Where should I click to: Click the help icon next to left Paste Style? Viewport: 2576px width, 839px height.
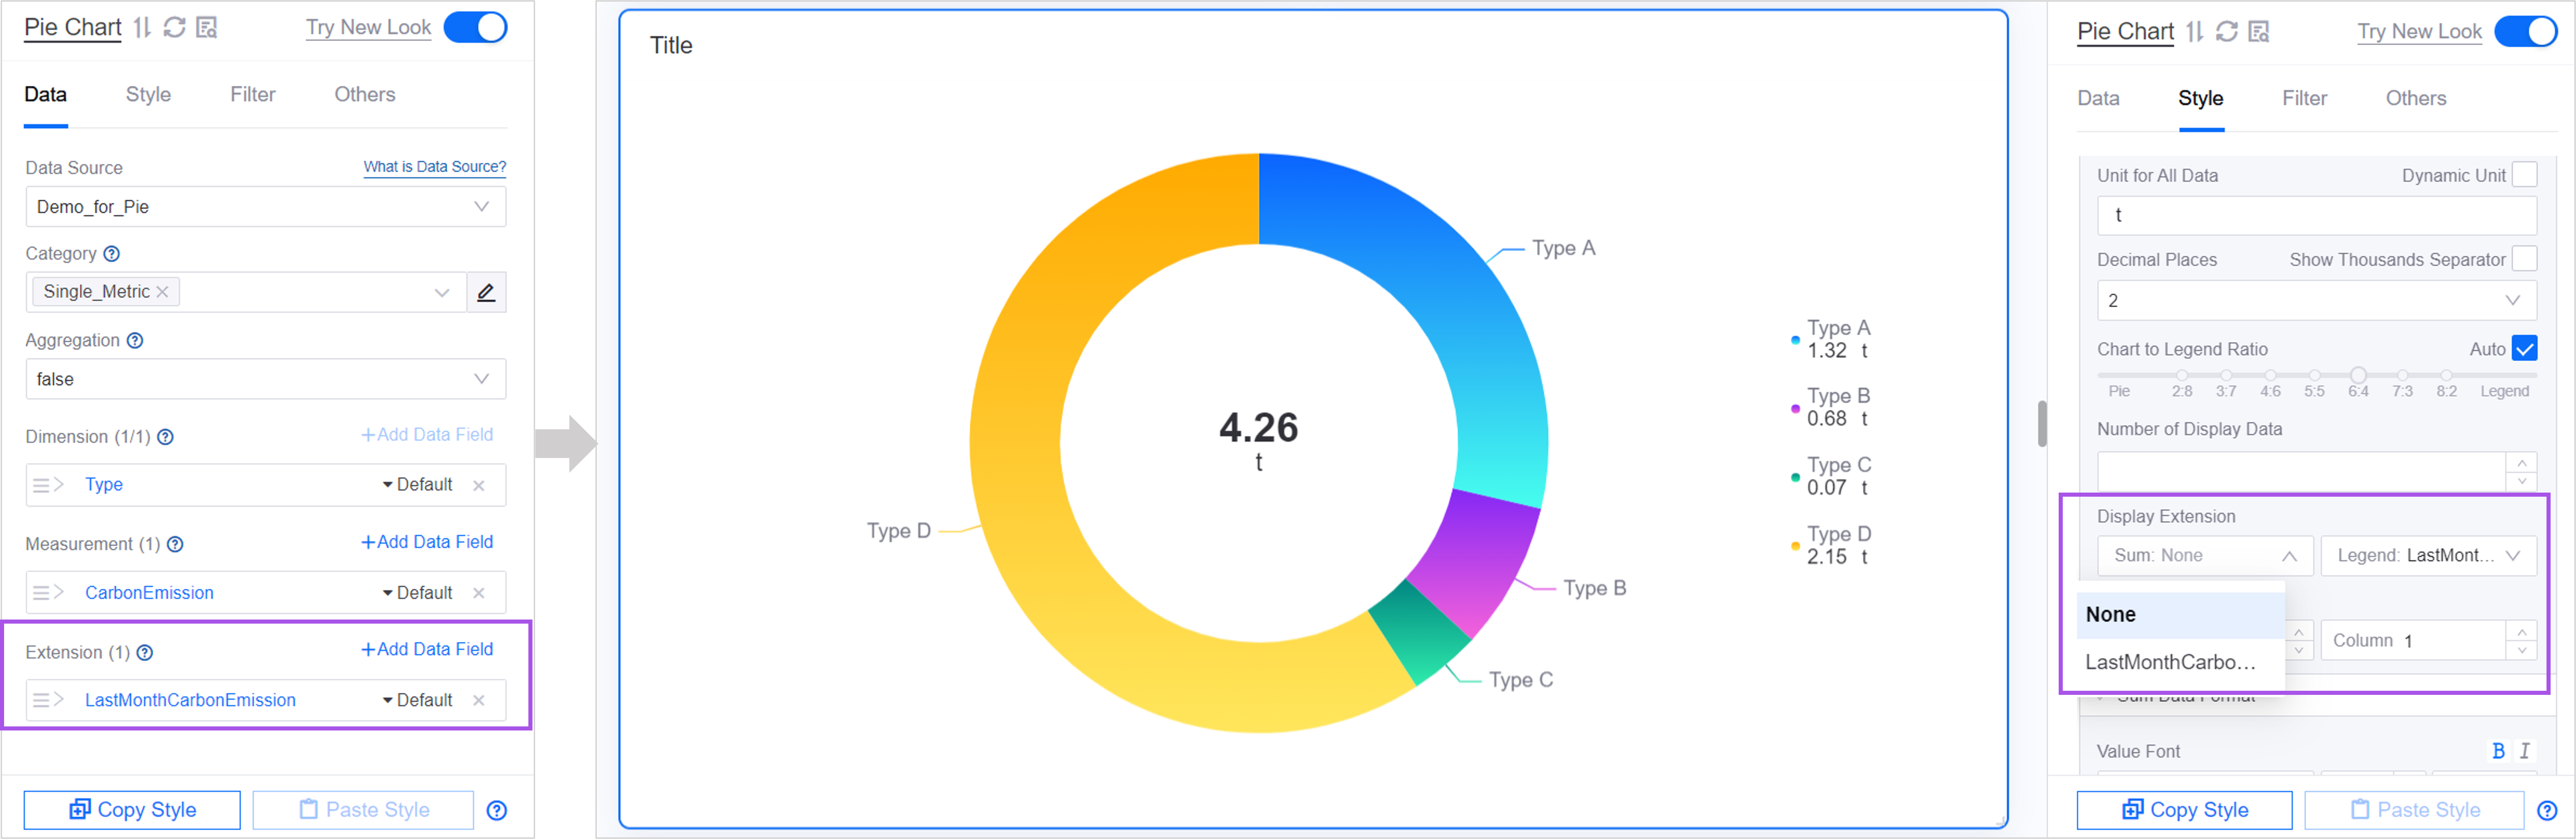[496, 810]
